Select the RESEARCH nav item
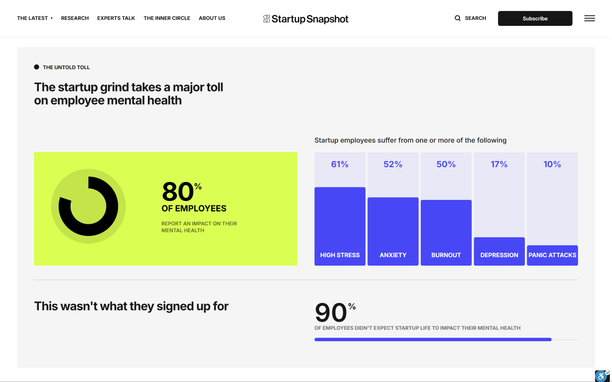The height and width of the screenshot is (382, 612). 75,18
